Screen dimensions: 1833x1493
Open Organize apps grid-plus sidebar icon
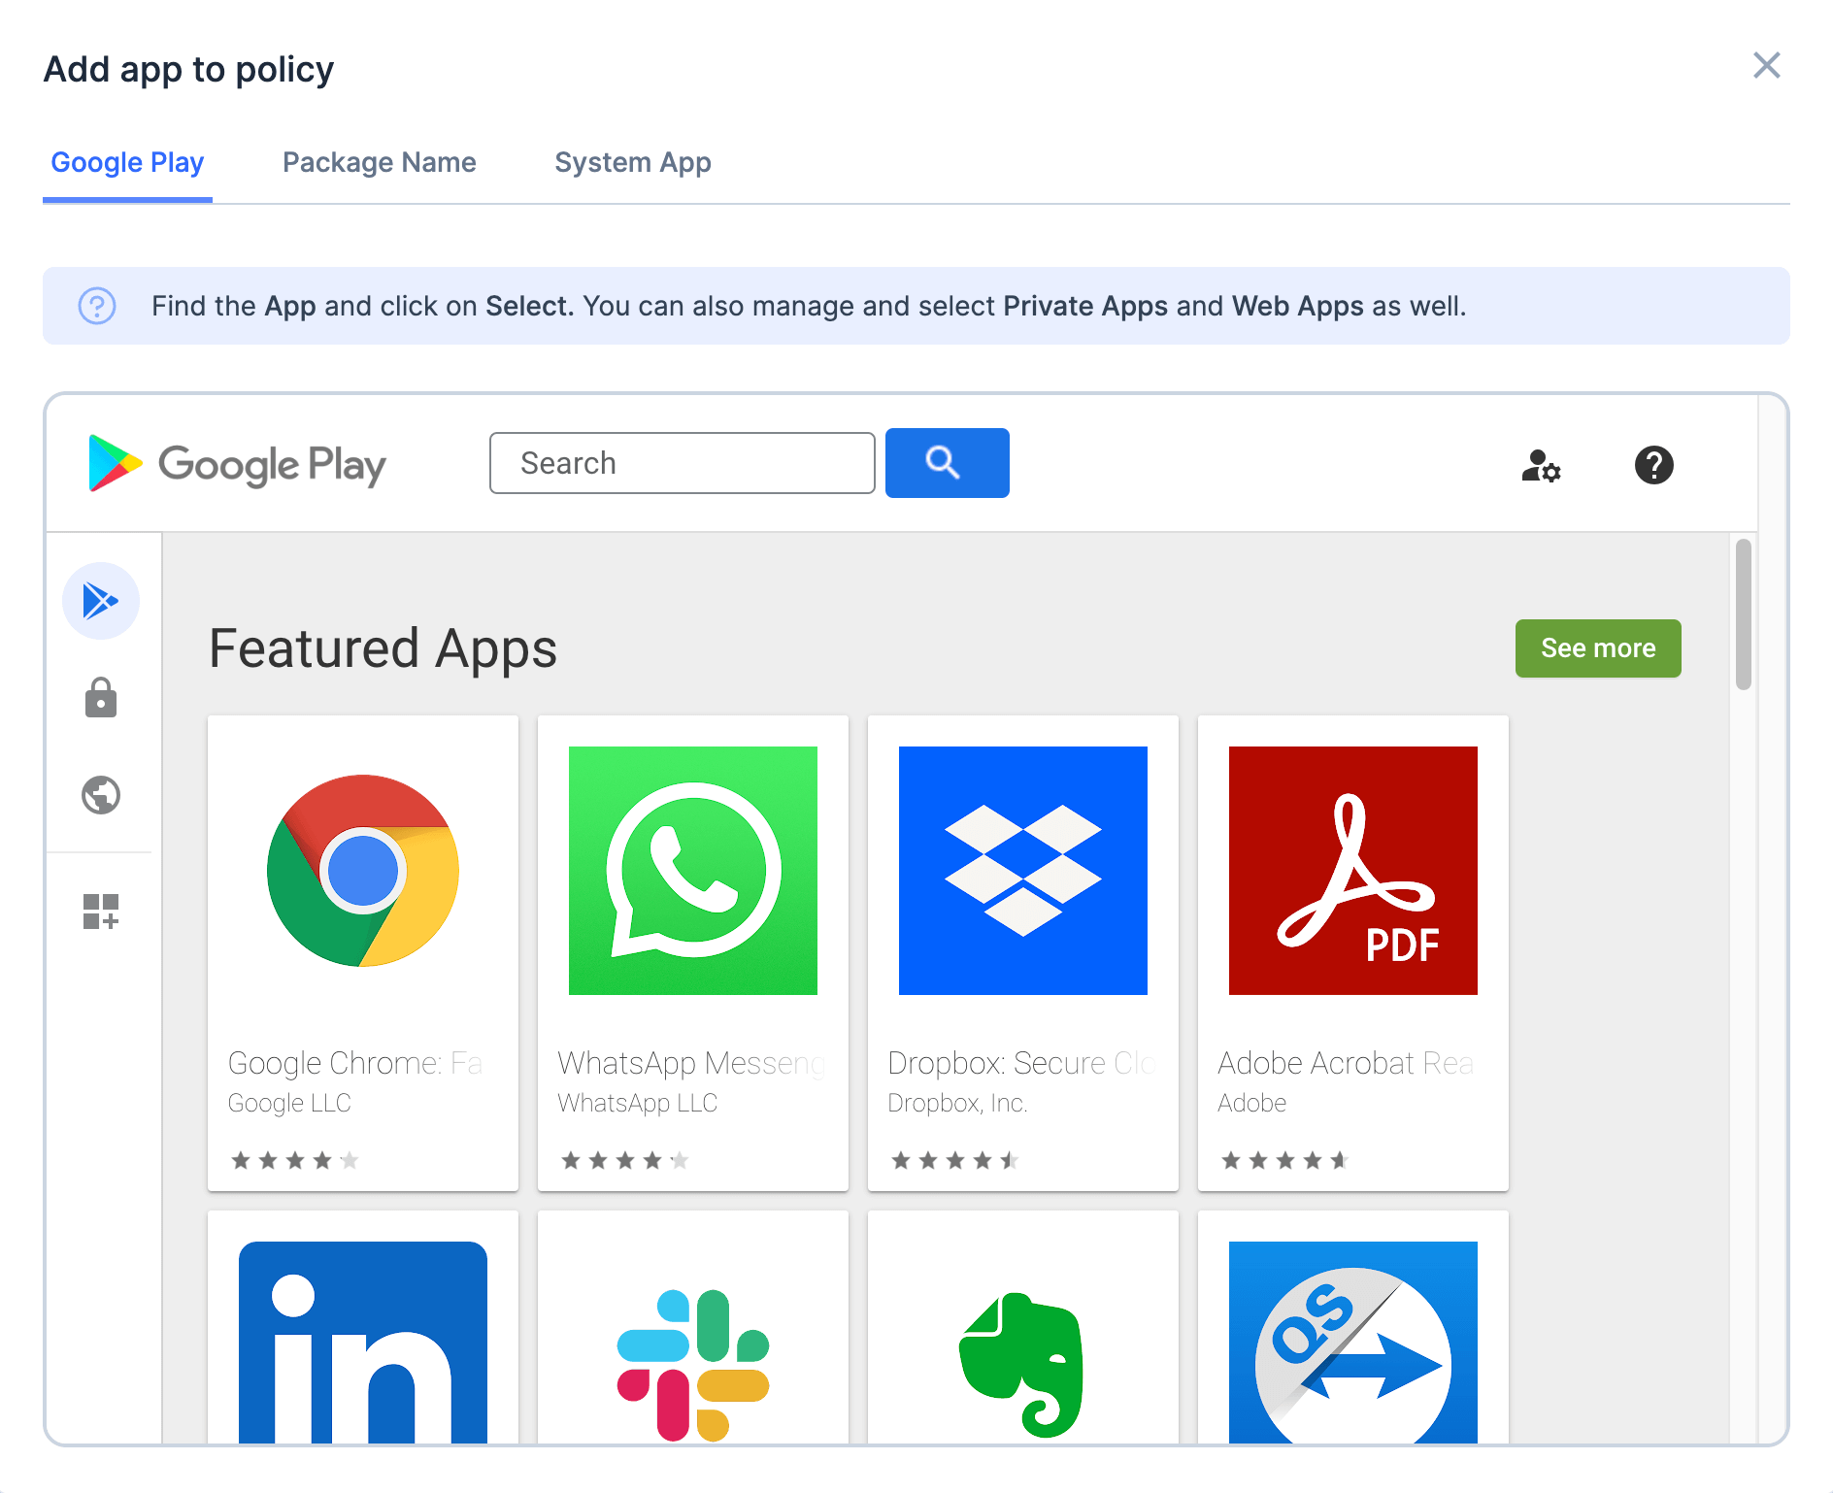click(101, 912)
